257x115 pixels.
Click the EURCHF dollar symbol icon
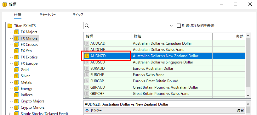[x=87, y=75]
